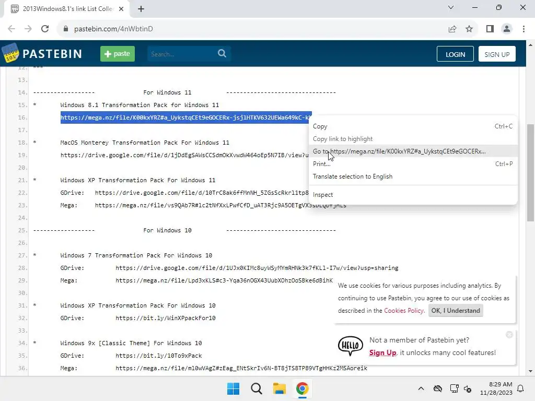Click the address bar URL
Viewport: 535px width, 401px height.
coord(113,29)
